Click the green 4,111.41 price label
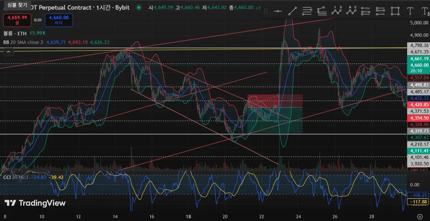The width and height of the screenshot is (430, 221). (x=419, y=151)
